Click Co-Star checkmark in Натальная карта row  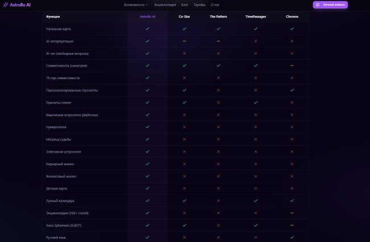click(184, 29)
